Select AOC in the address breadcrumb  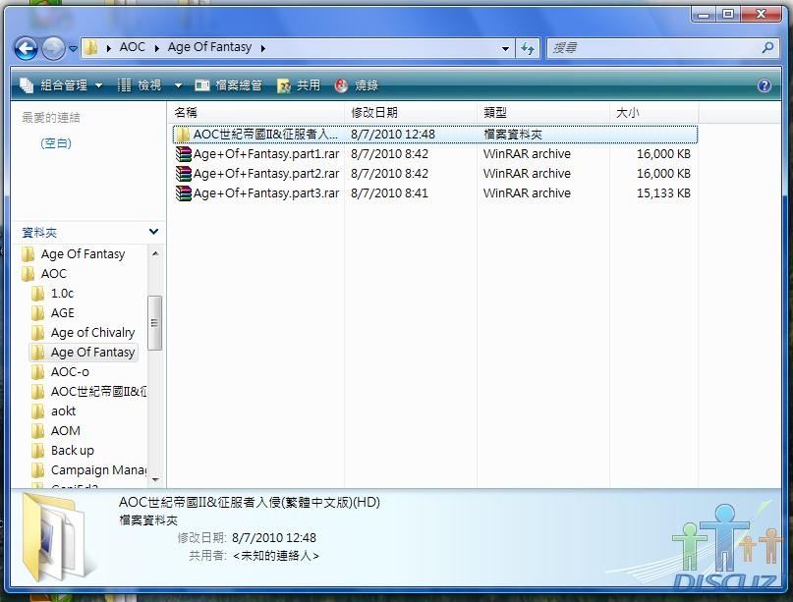(x=133, y=47)
